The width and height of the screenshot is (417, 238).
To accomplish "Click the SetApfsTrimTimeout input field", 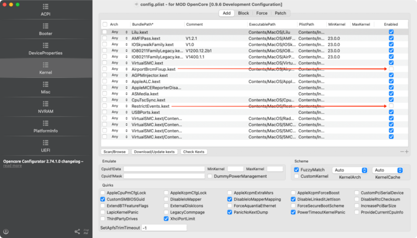I will [164, 228].
